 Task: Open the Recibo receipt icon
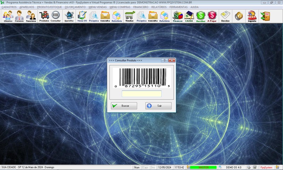(x=225, y=16)
